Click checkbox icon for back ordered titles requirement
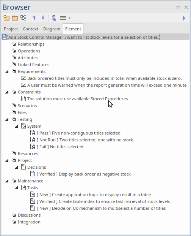 23,78
